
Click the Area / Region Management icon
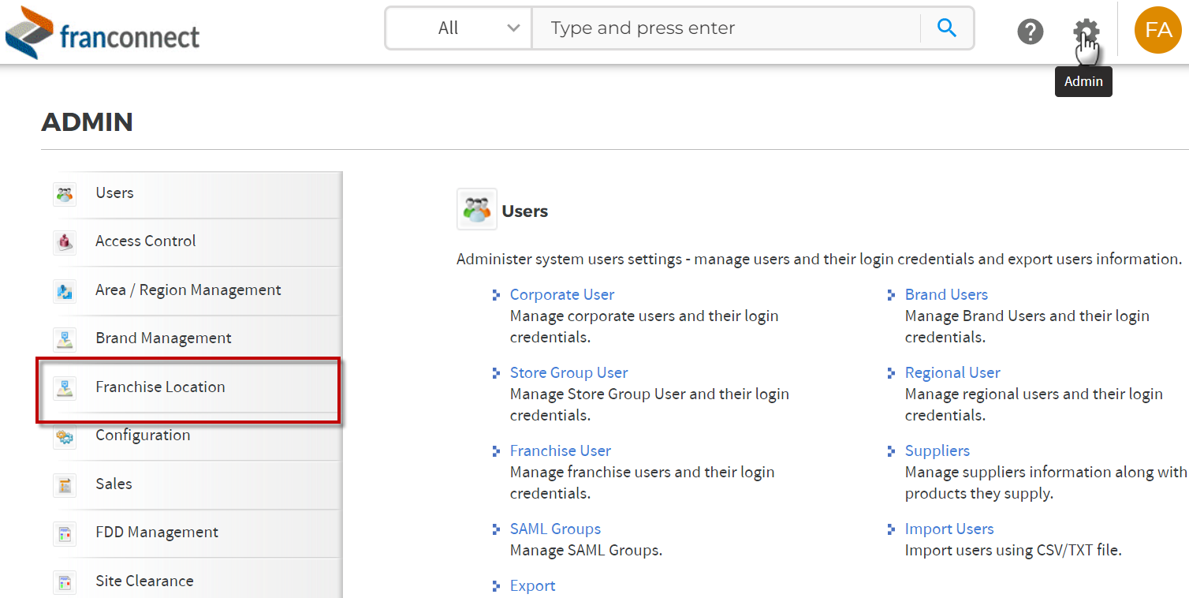[65, 290]
